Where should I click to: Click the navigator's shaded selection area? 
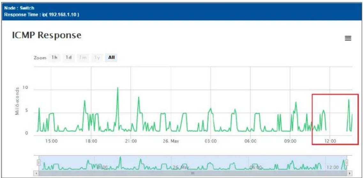click(x=193, y=163)
